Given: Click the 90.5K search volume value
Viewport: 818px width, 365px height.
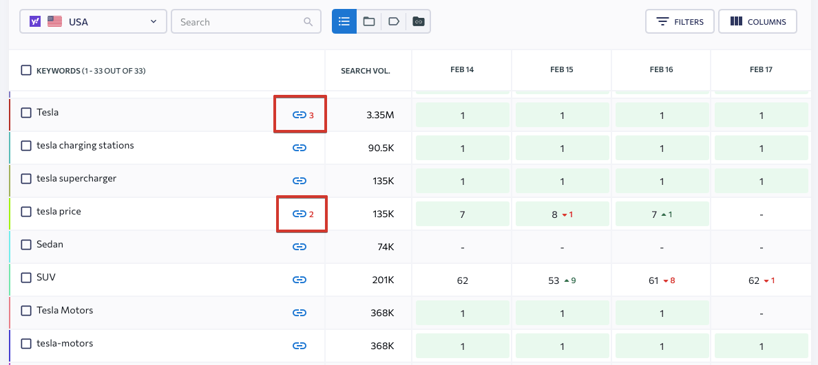Looking at the screenshot, I should pos(381,148).
